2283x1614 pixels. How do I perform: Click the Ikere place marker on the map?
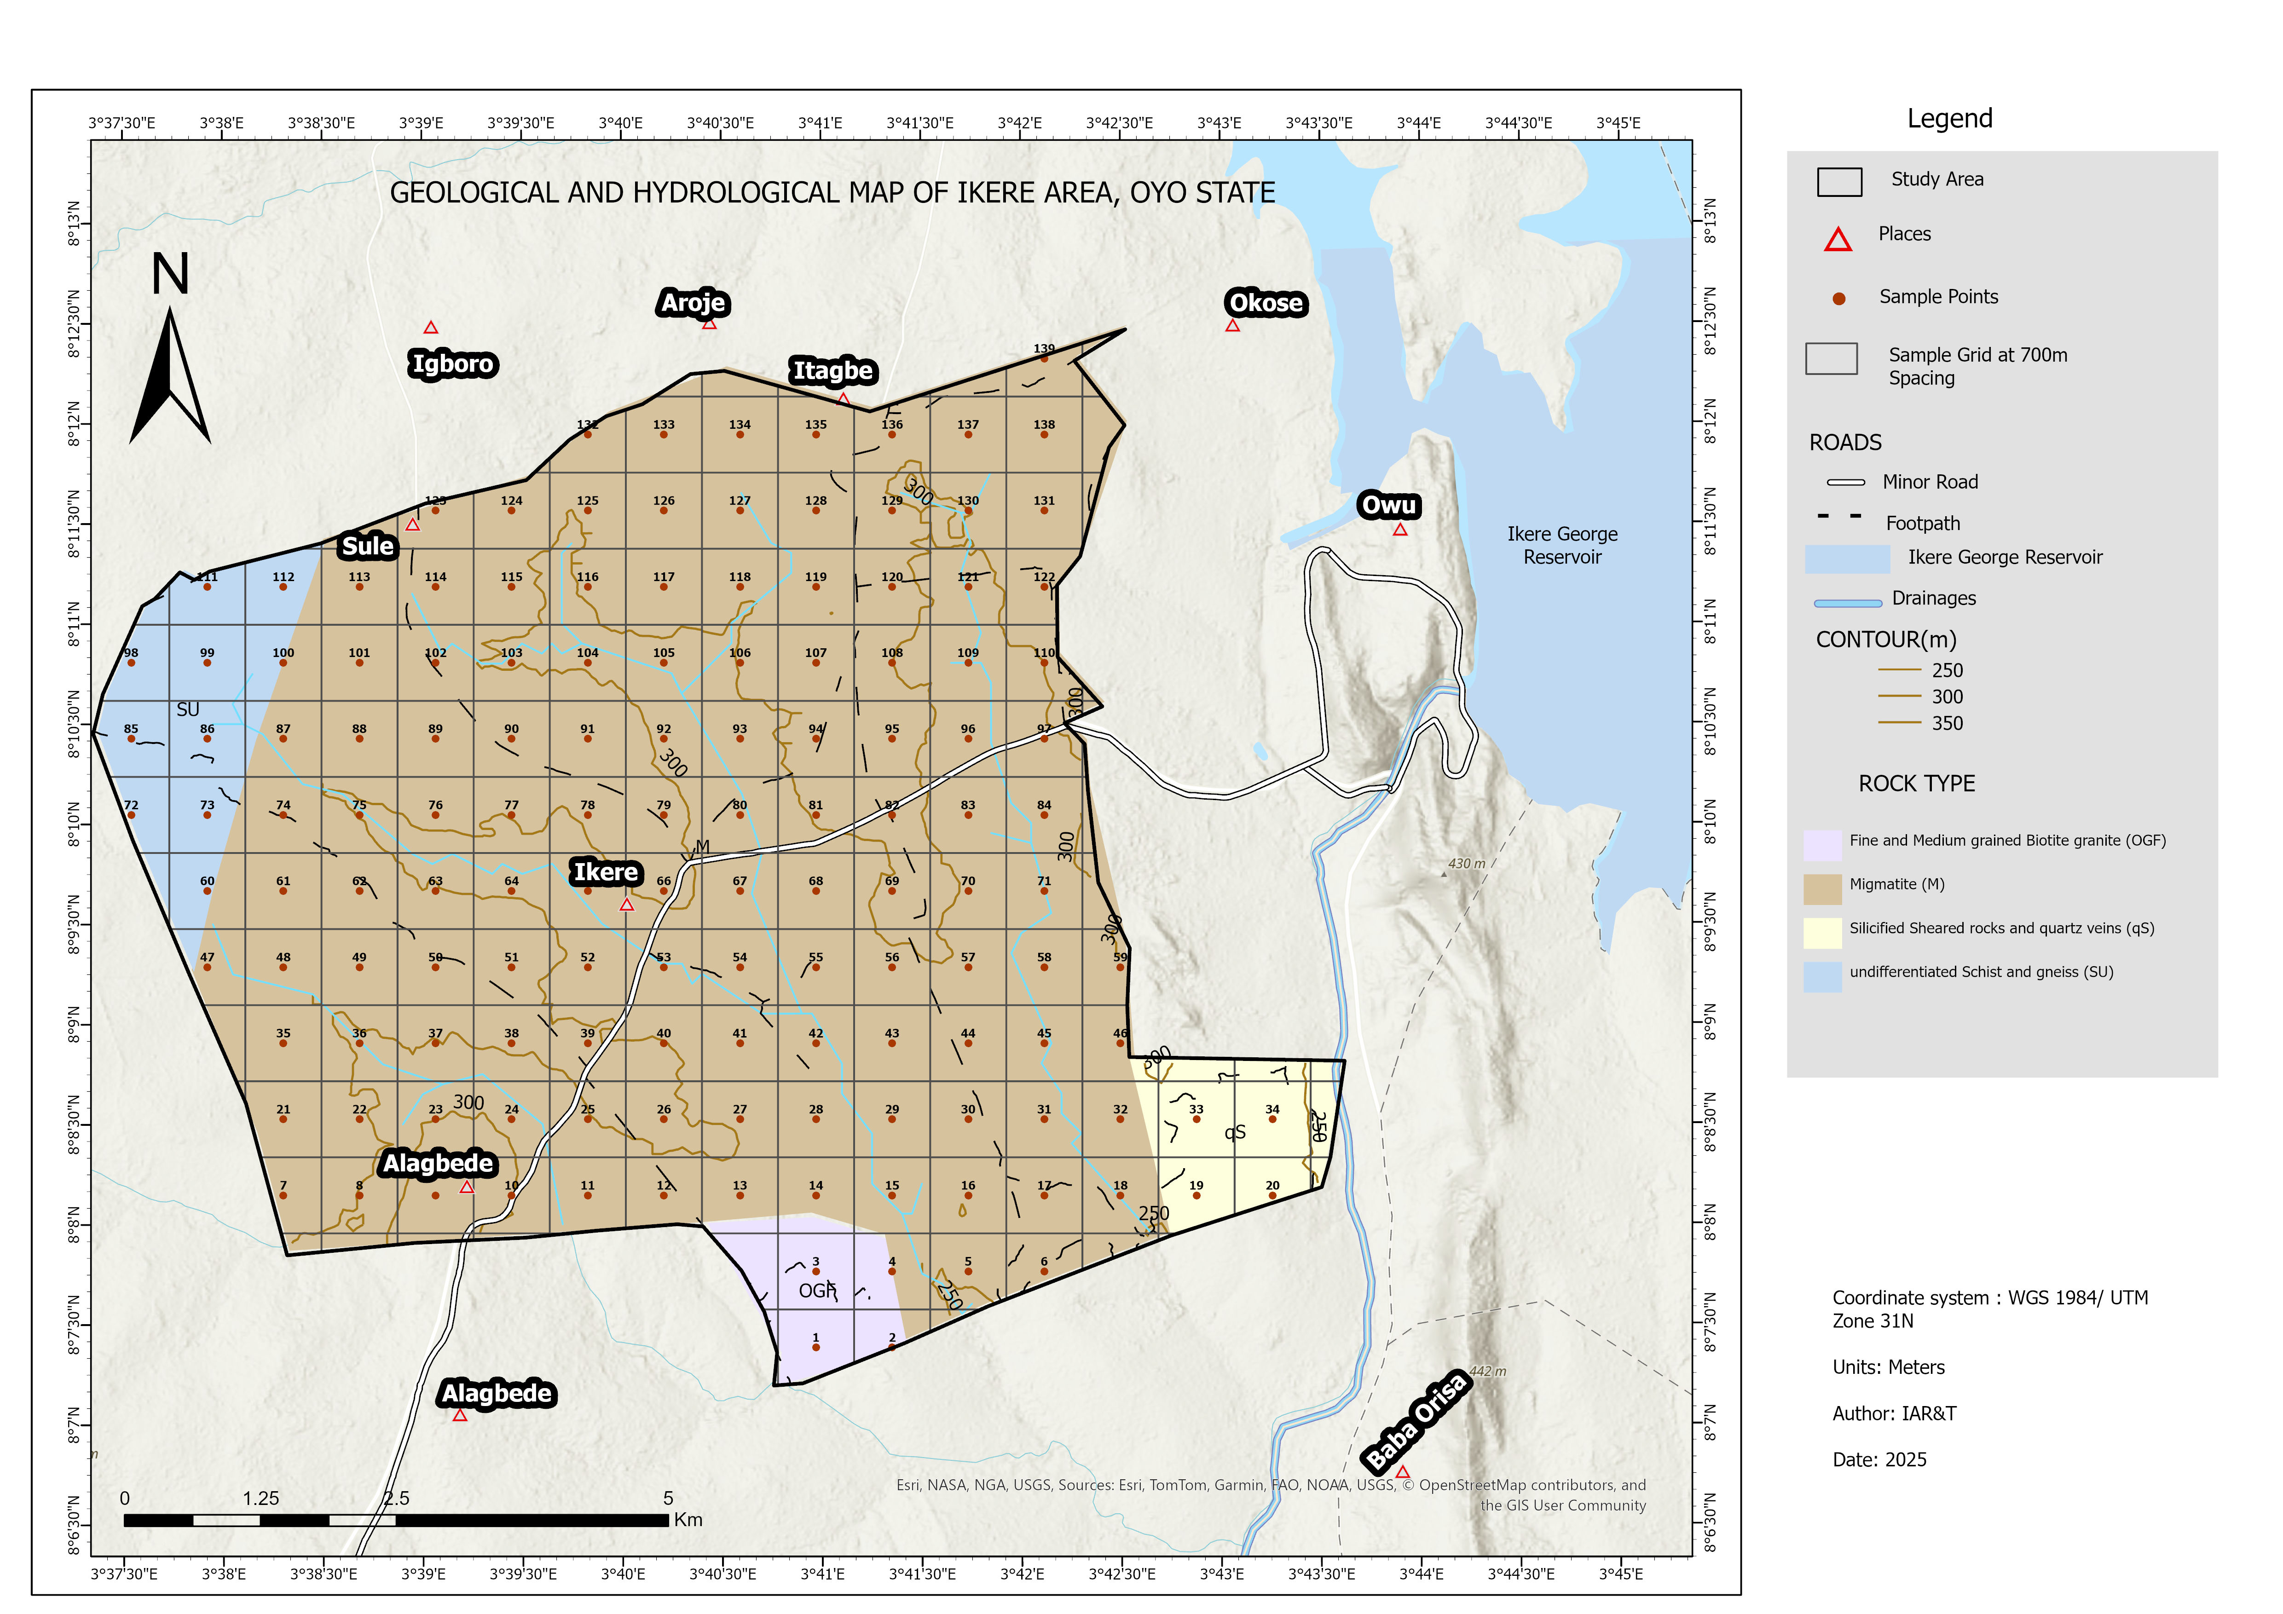coord(627,906)
